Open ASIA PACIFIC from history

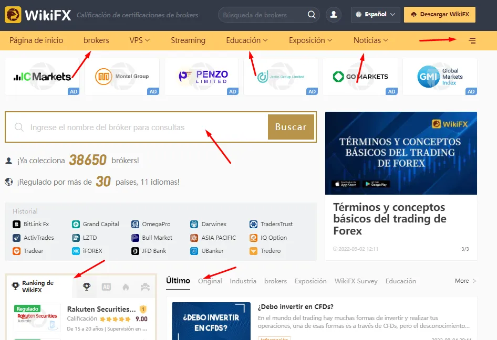(213, 238)
